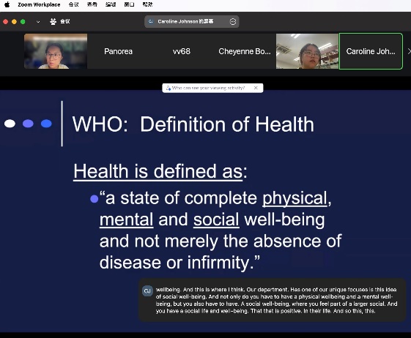
Task: Select Panorea participant tile
Action: pos(118,51)
